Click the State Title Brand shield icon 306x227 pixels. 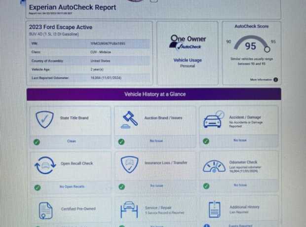point(45,119)
